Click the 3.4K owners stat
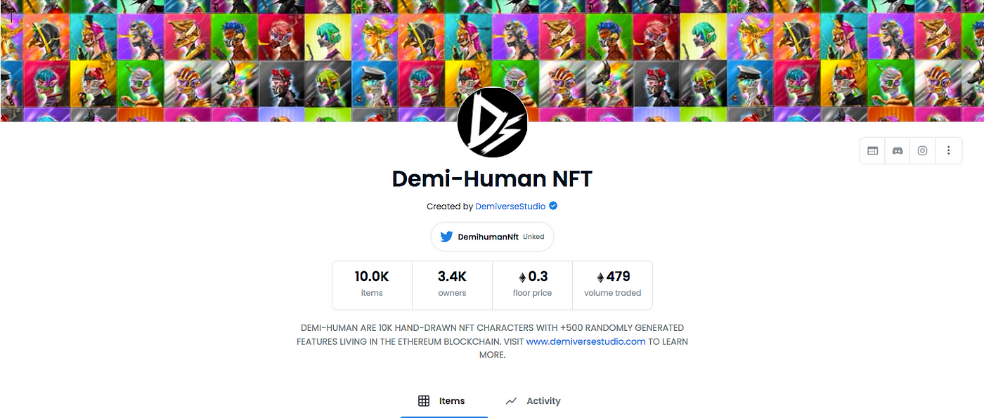This screenshot has width=984, height=418. [x=452, y=285]
